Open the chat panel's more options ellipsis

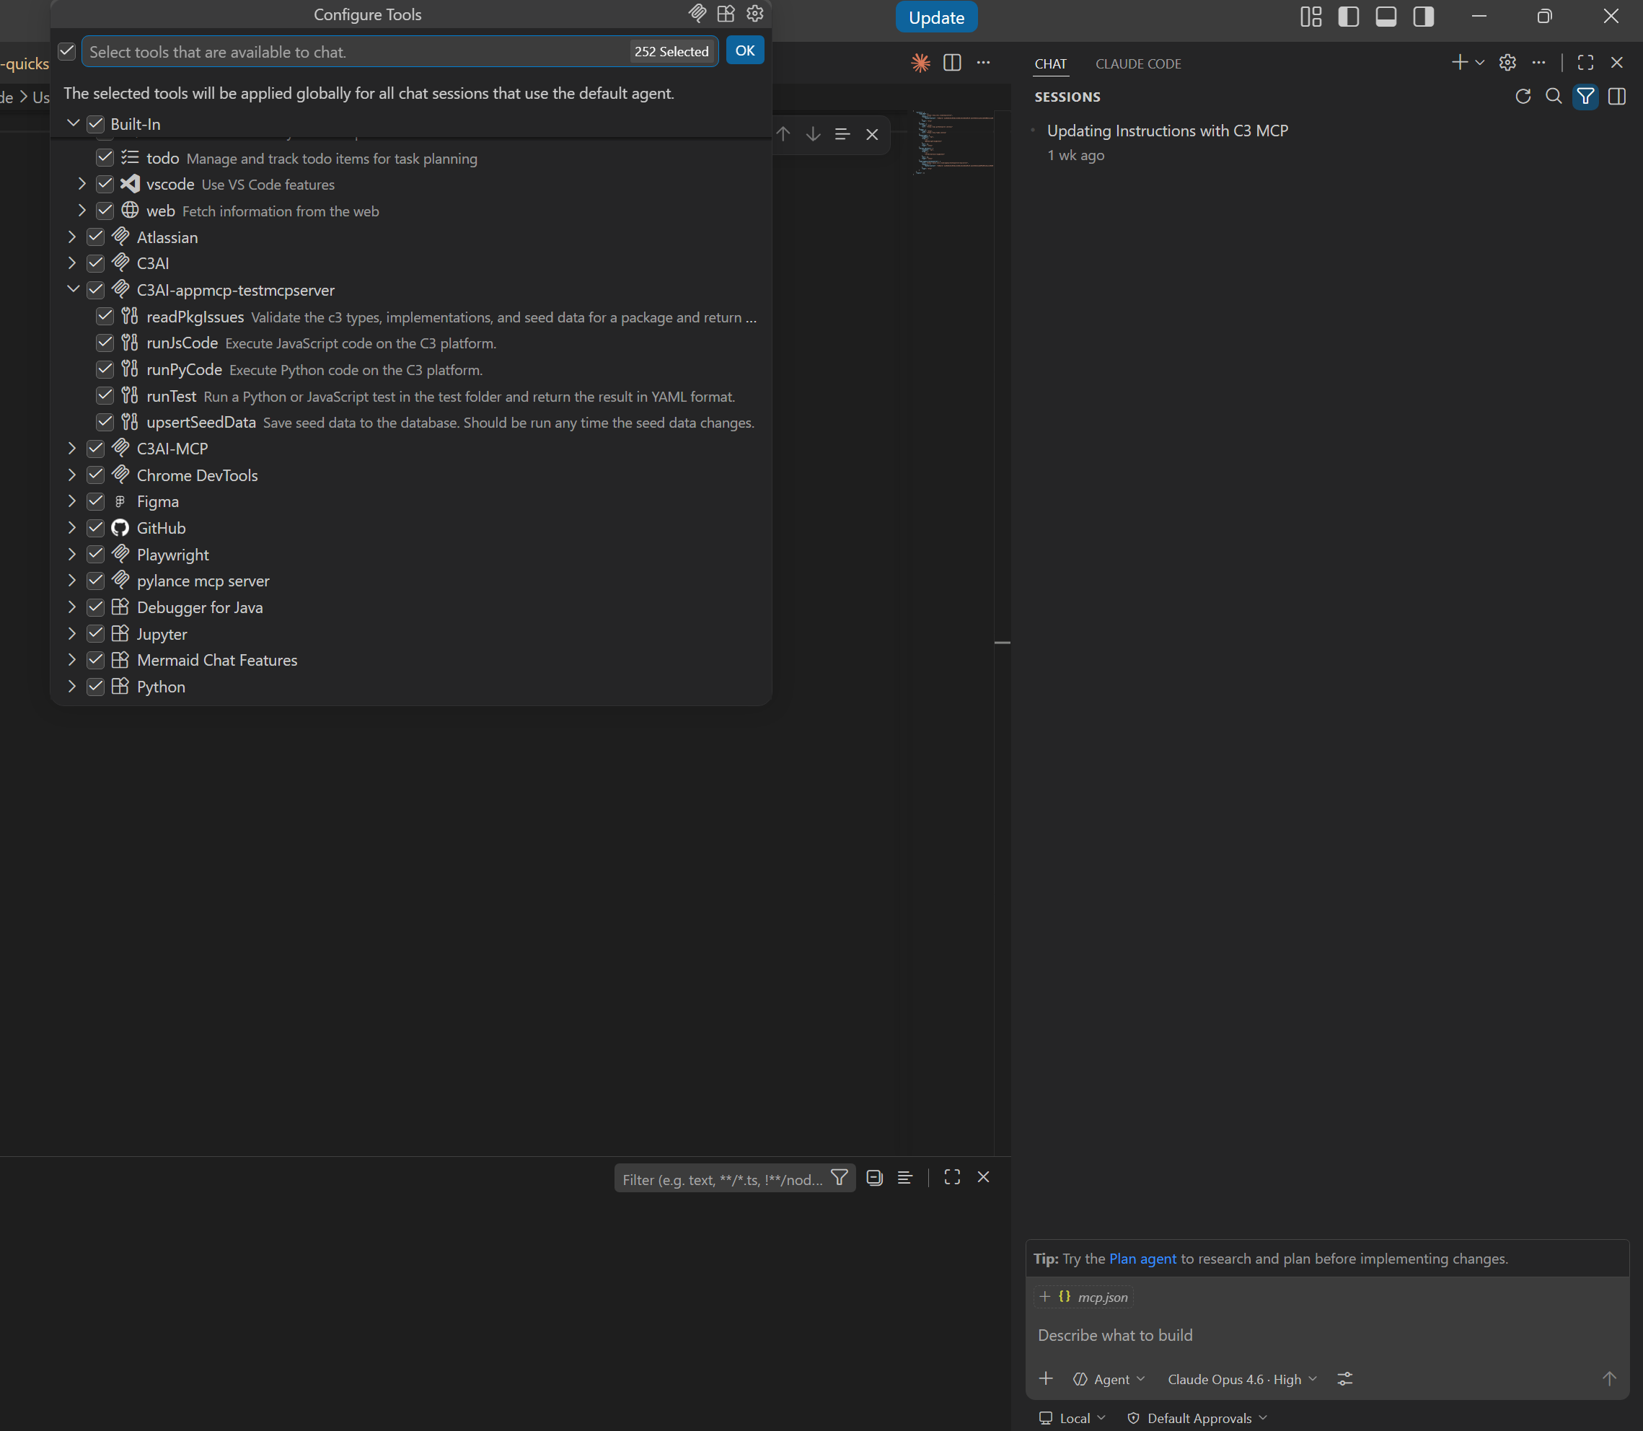coord(1538,62)
